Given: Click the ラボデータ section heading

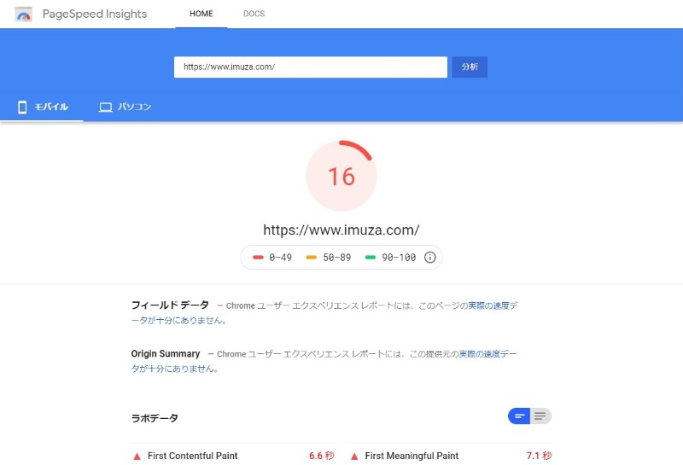Looking at the screenshot, I should (x=155, y=418).
